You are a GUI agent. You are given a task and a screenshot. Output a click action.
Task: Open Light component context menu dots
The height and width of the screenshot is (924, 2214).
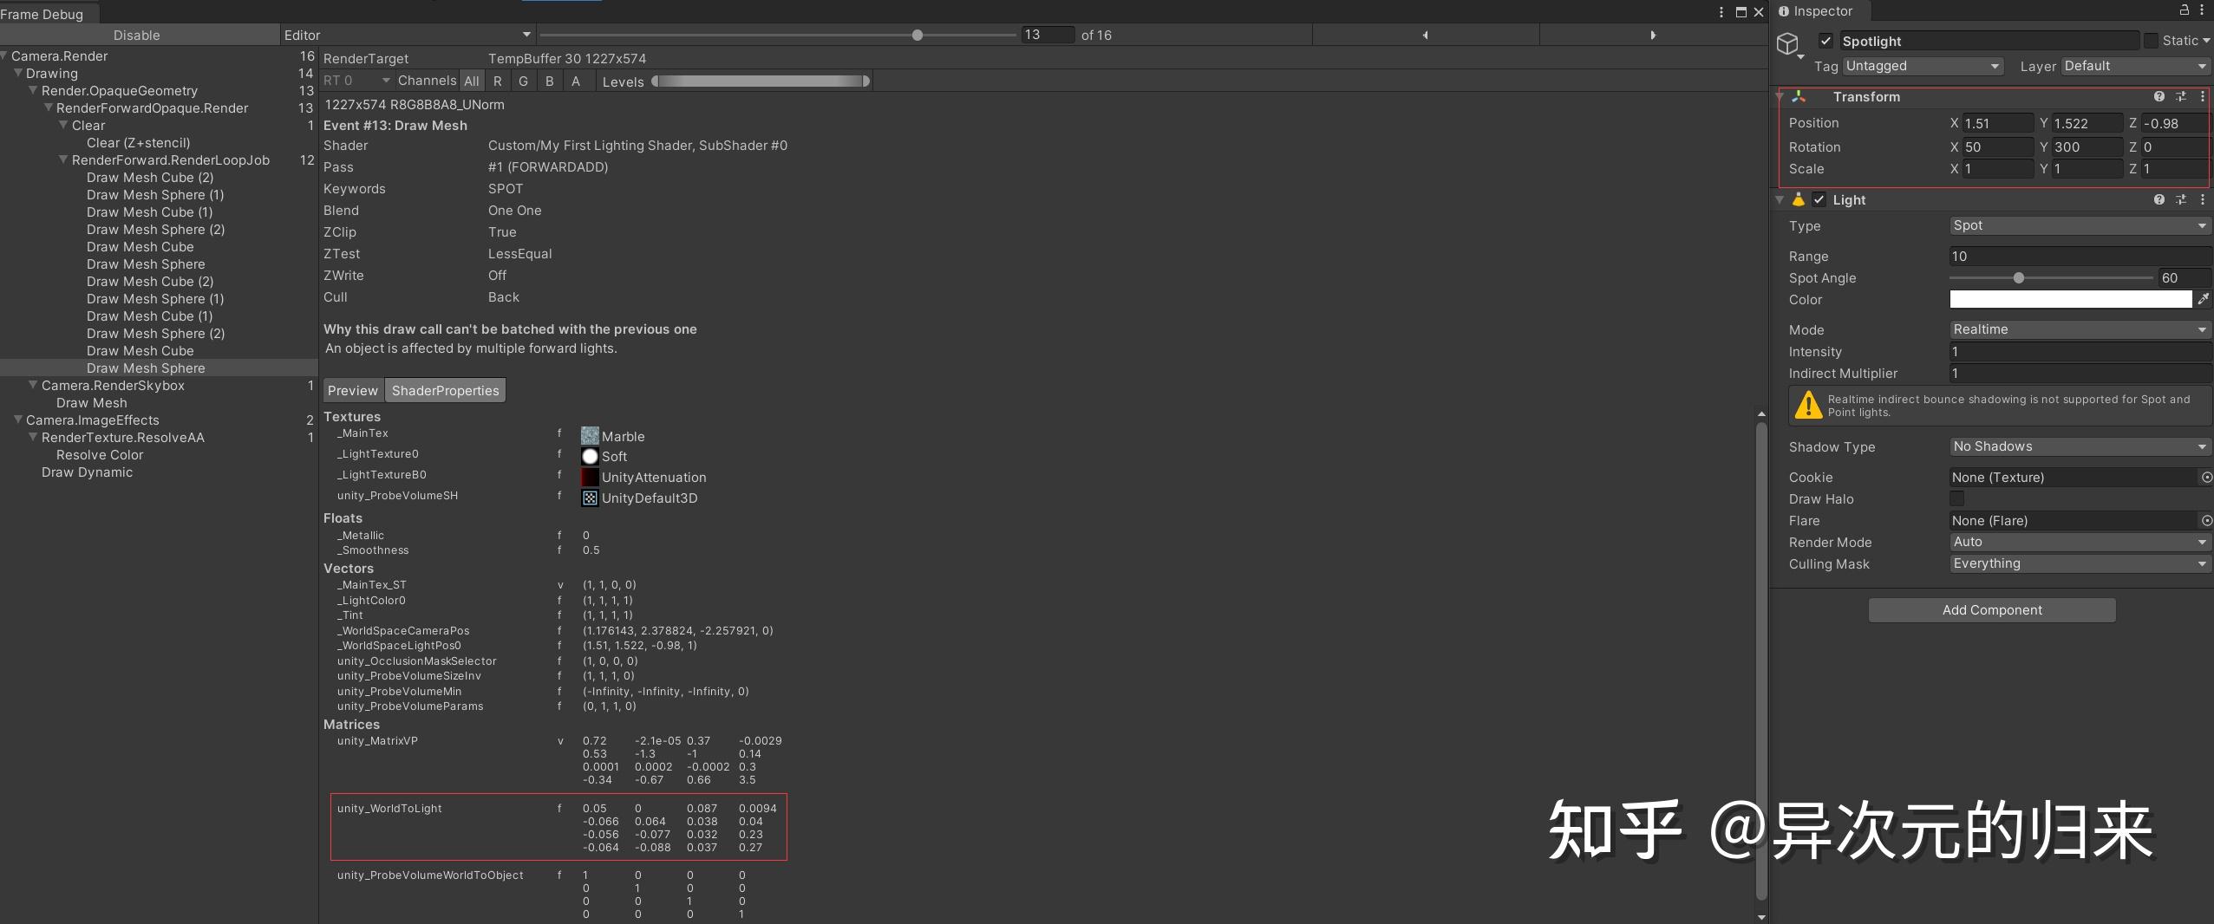pyautogui.click(x=2203, y=199)
